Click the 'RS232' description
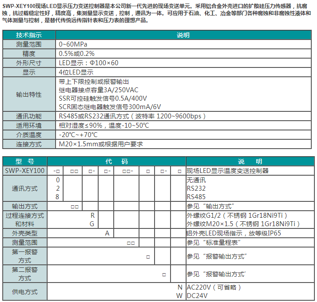 point(196,188)
